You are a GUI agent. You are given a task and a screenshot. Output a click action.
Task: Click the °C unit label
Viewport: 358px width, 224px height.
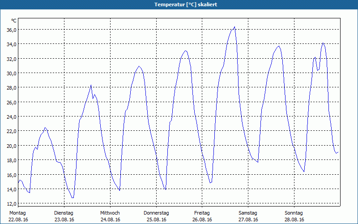click(x=14, y=21)
